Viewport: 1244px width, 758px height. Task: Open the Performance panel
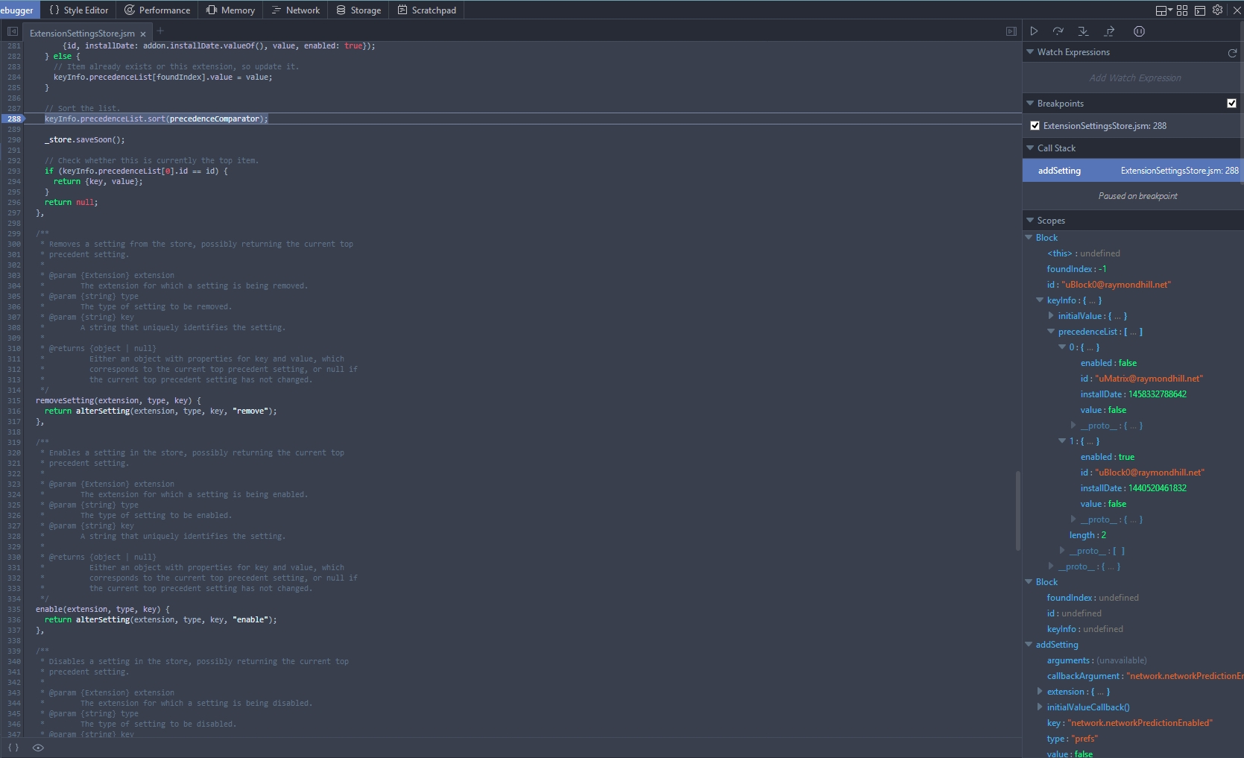tap(157, 10)
